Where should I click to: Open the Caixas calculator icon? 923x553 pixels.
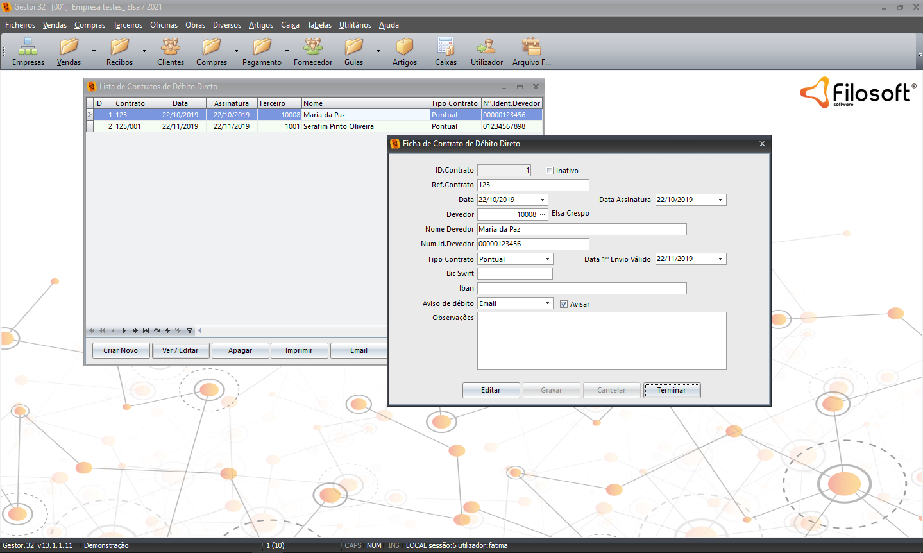[445, 47]
